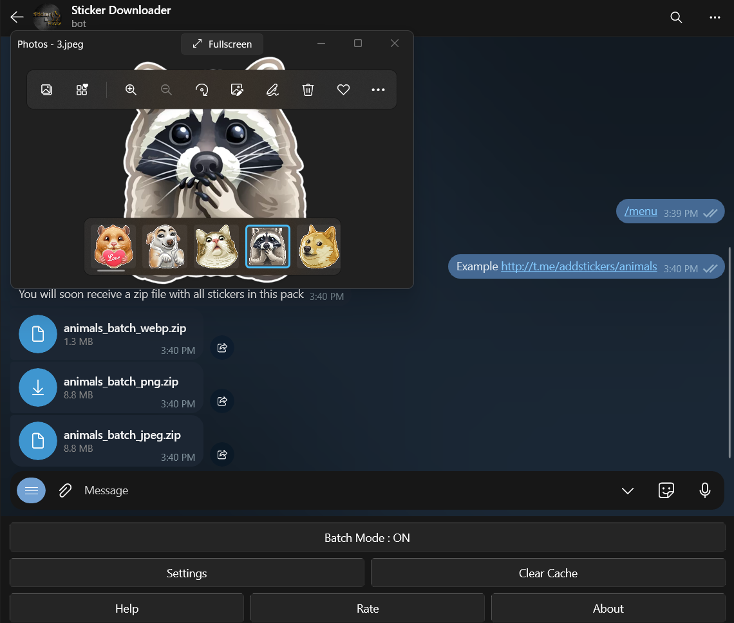Image resolution: width=734 pixels, height=623 pixels.
Task: Forward animals_batch_png.zip via share icon
Action: (x=222, y=401)
